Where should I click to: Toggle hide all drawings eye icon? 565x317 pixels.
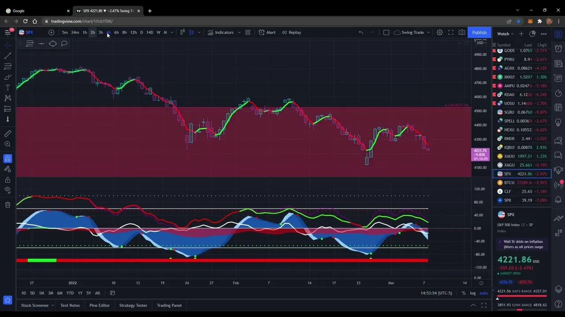(x=8, y=190)
